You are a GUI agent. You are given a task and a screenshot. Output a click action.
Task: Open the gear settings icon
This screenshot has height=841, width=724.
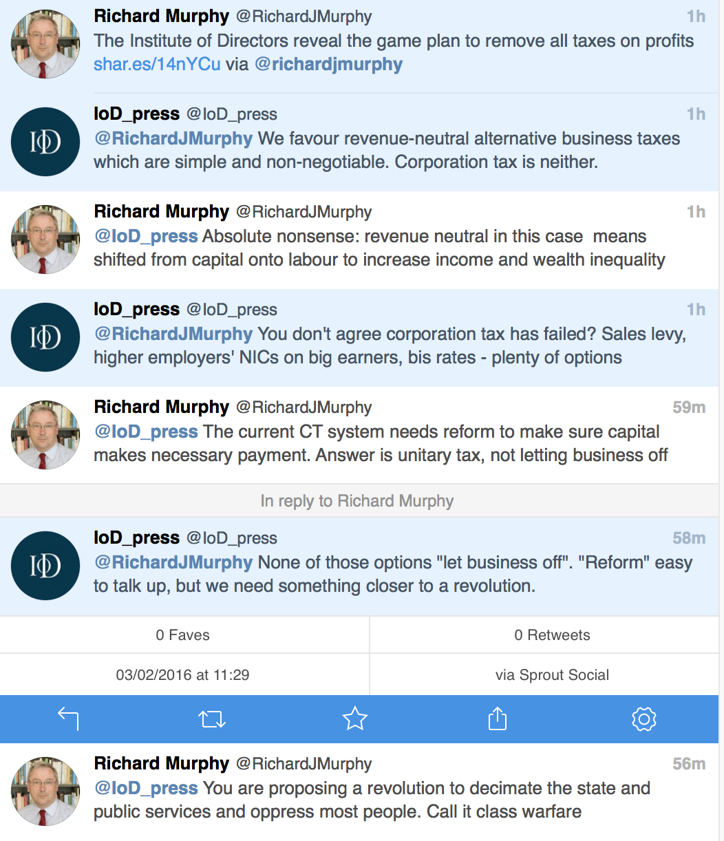click(x=643, y=719)
